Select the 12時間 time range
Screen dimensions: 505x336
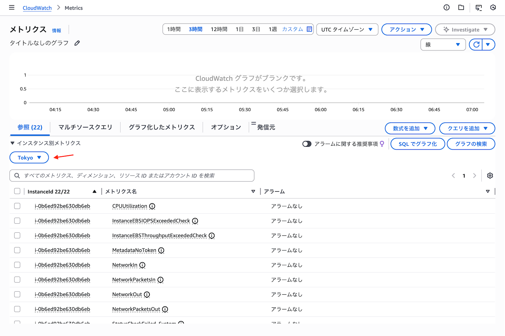[x=219, y=29]
